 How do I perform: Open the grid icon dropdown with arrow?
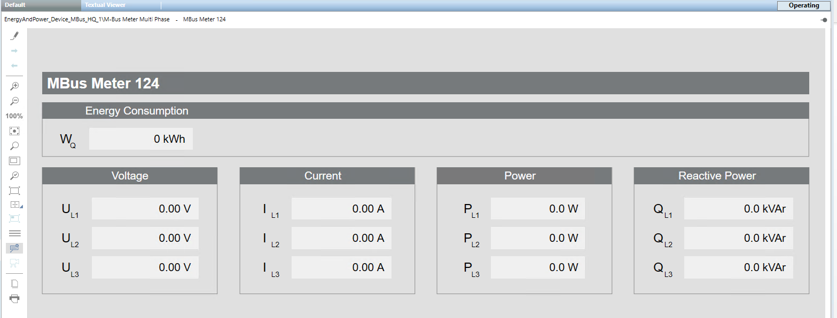[x=15, y=205]
